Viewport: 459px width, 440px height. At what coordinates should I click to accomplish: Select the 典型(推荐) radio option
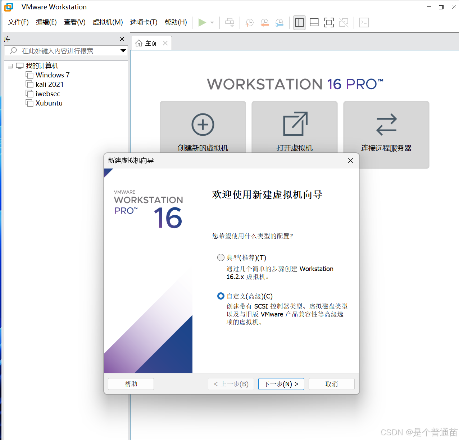pyautogui.click(x=221, y=257)
